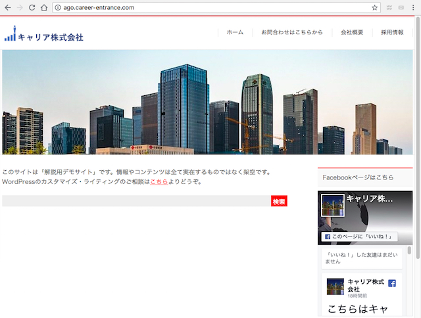Click the browser back arrow

pyautogui.click(x=8, y=7)
